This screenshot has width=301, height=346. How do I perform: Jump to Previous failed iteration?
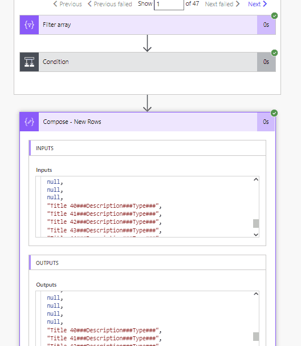click(109, 4)
